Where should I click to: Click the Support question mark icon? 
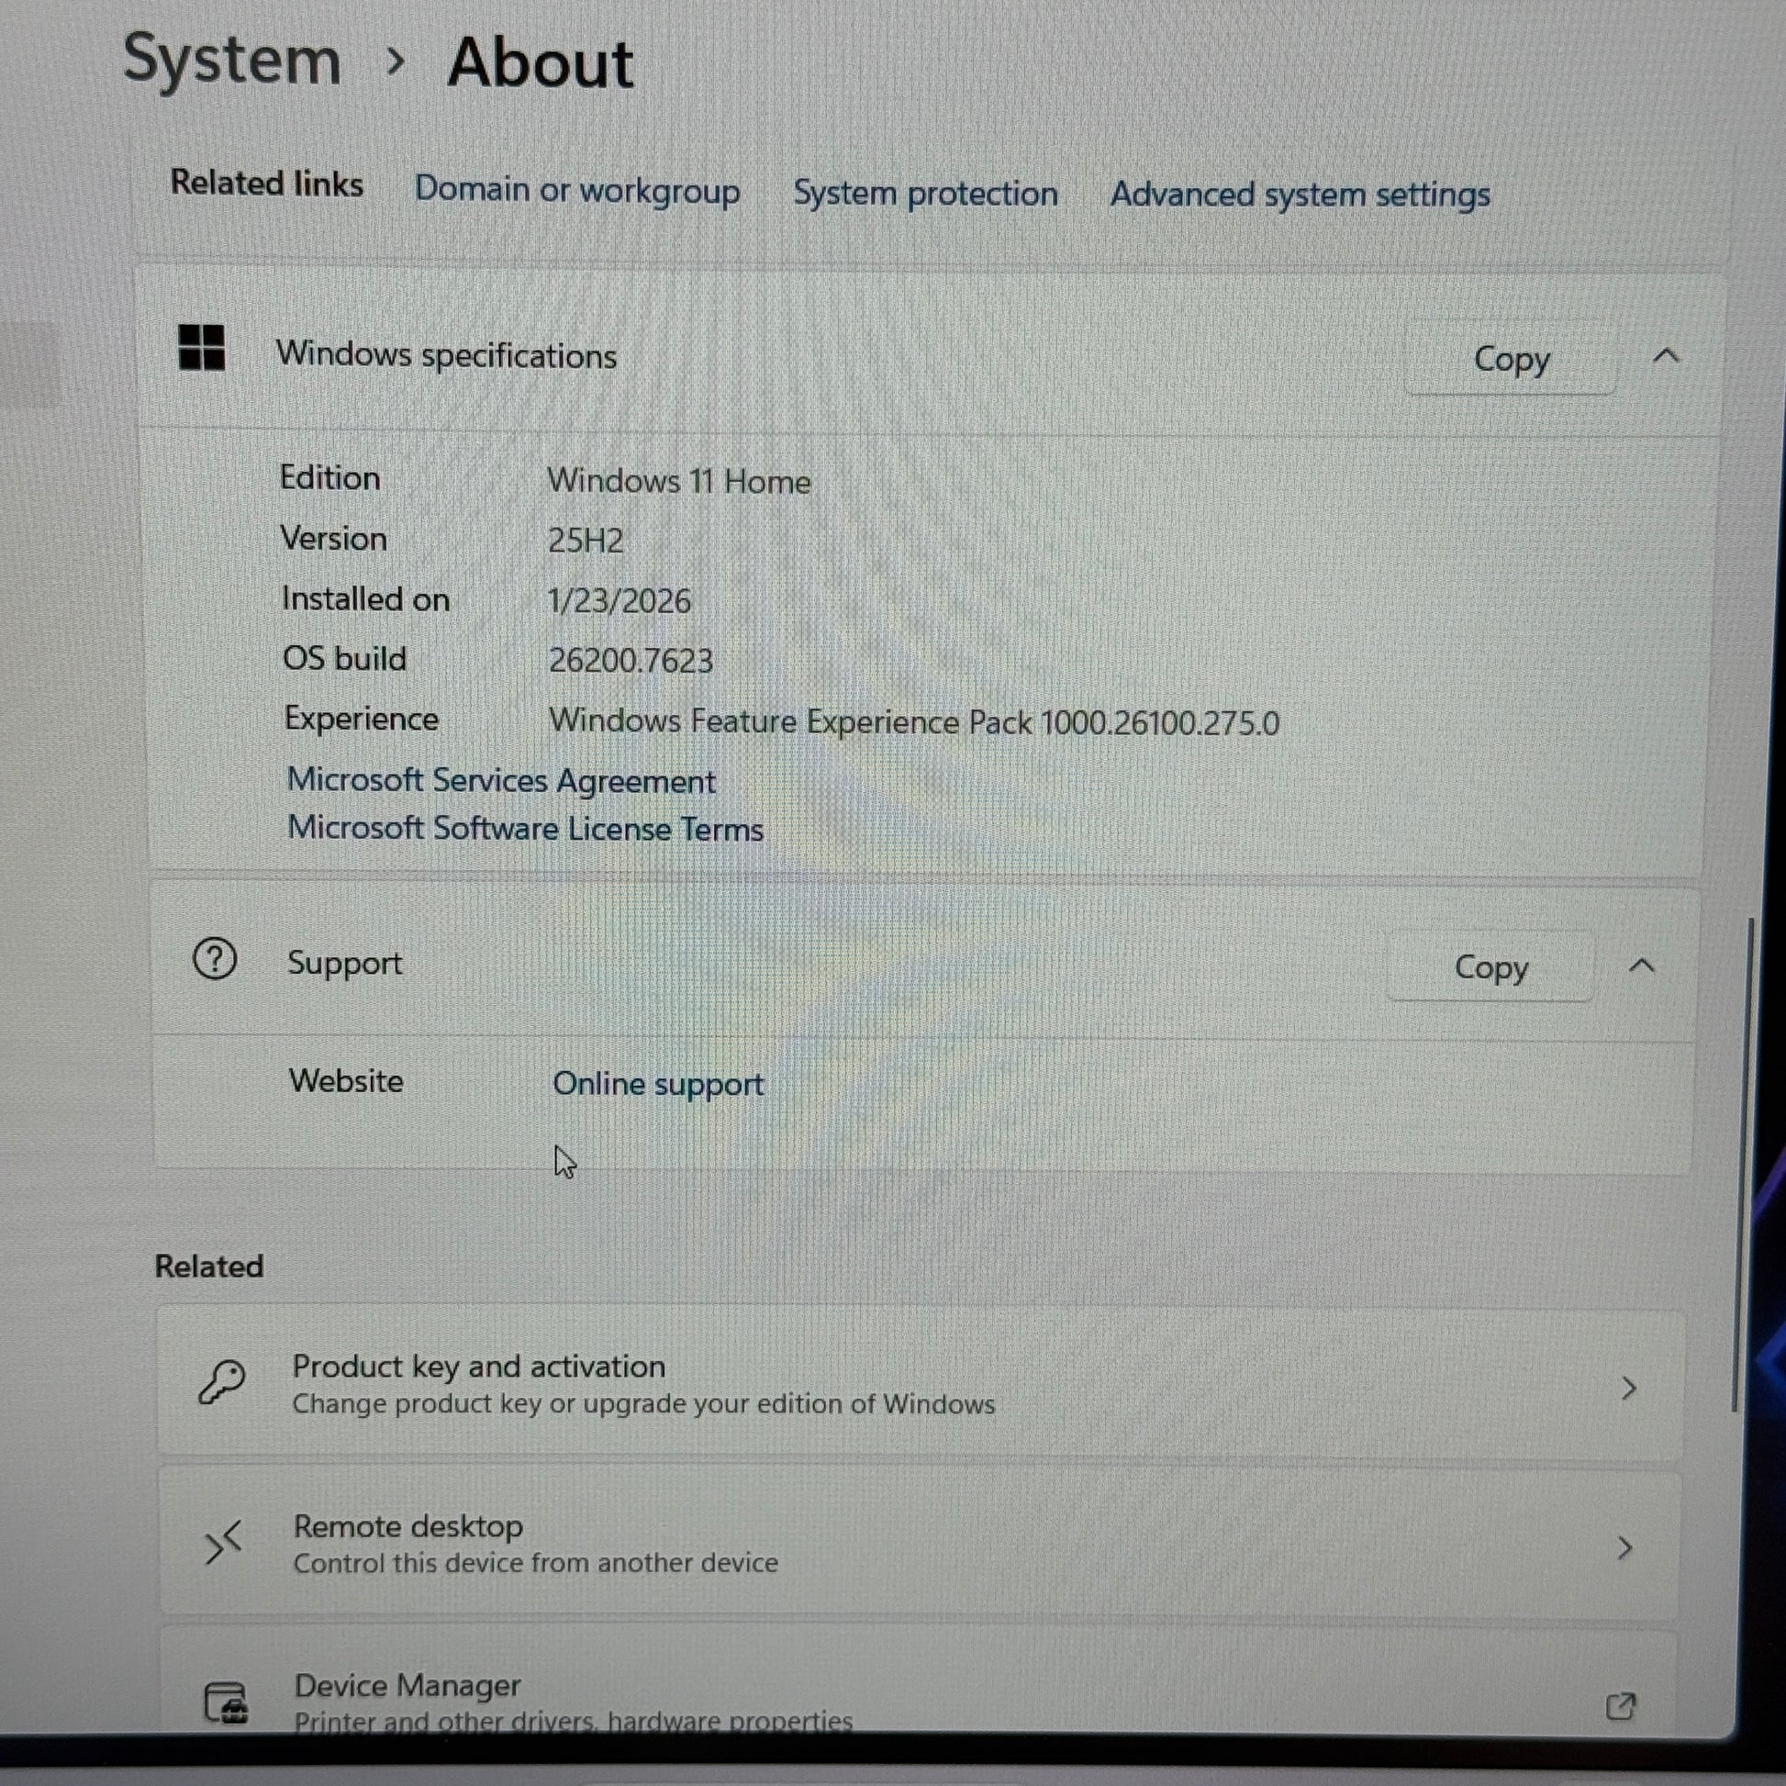tap(215, 959)
